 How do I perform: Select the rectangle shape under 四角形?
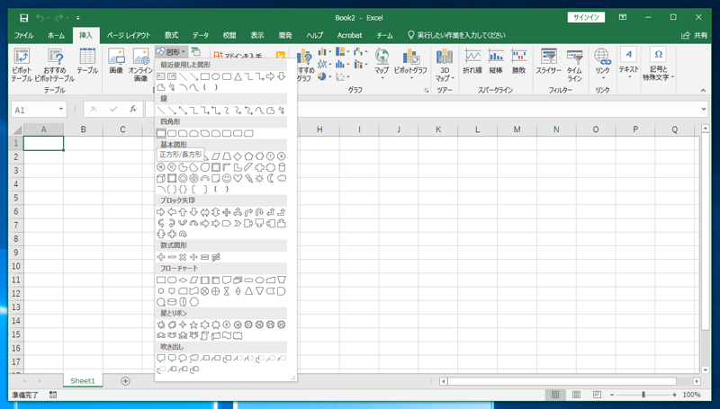coord(162,133)
